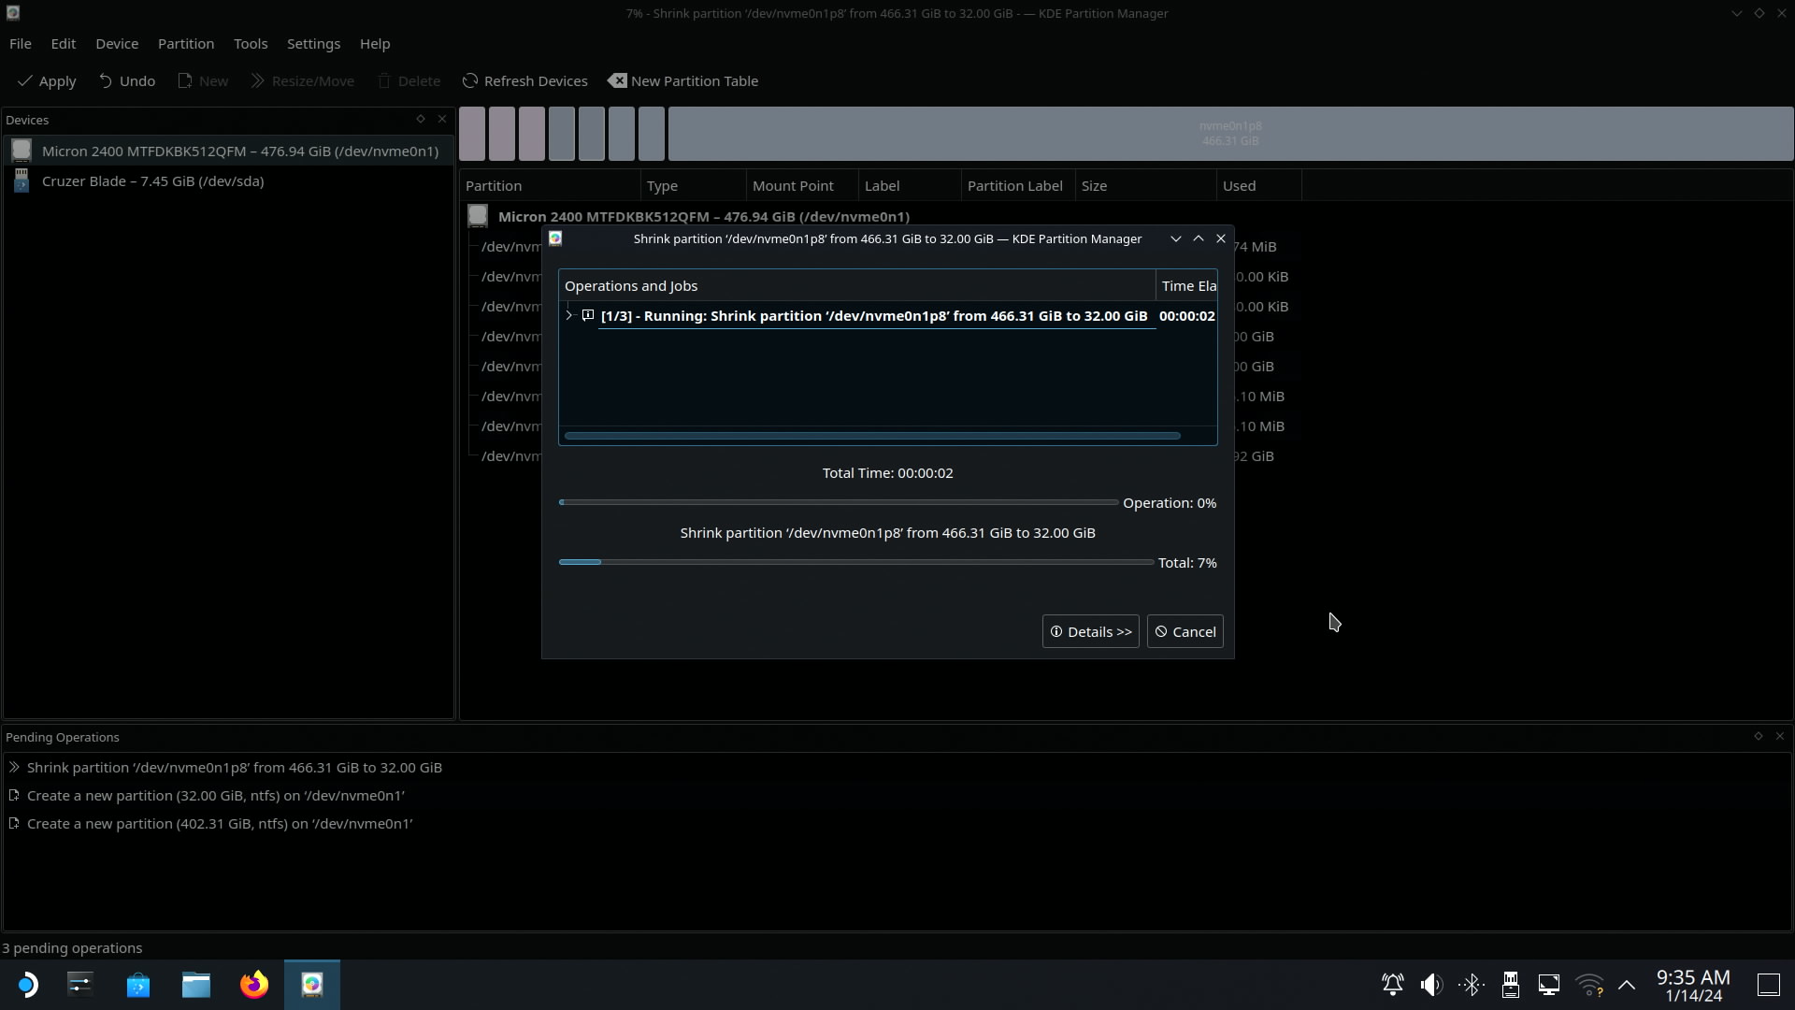Expand the running Shrink partition job
Viewport: 1795px width, 1010px height.
coord(569,316)
